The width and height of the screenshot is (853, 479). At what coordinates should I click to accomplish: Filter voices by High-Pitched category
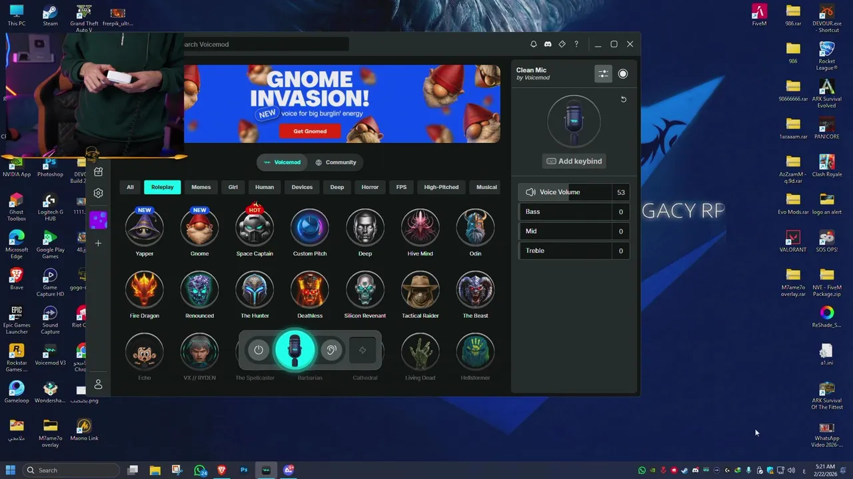pos(441,187)
